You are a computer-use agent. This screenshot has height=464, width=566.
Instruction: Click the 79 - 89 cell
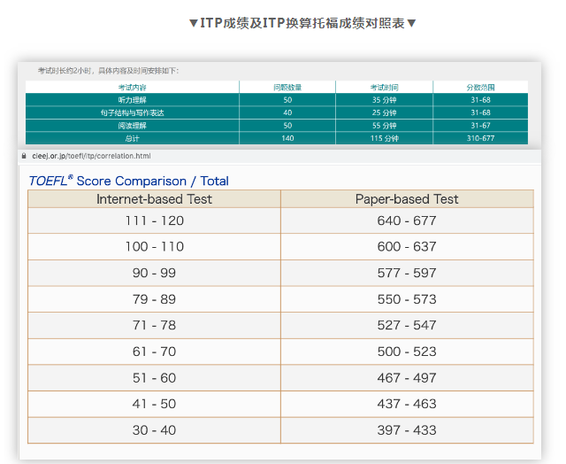[154, 299]
